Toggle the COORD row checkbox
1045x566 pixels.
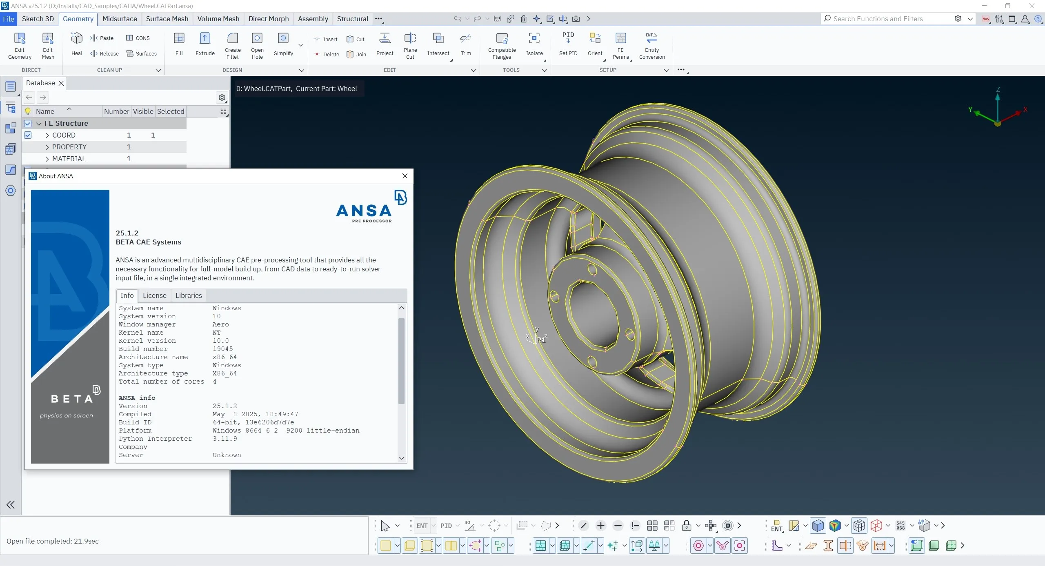28,135
